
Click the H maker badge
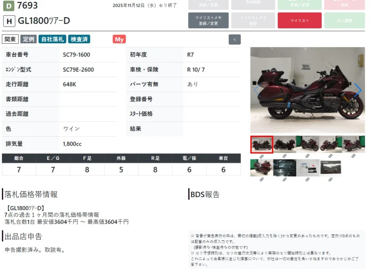click(9, 21)
